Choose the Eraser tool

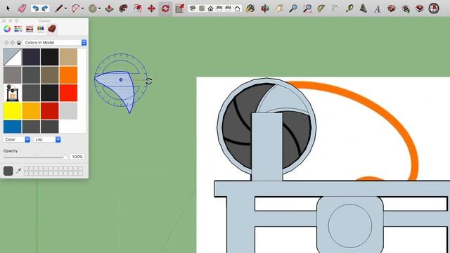click(x=22, y=8)
